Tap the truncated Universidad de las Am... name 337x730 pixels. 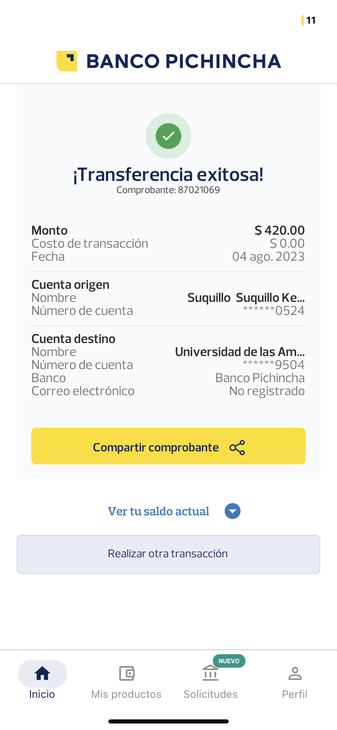pyautogui.click(x=240, y=352)
